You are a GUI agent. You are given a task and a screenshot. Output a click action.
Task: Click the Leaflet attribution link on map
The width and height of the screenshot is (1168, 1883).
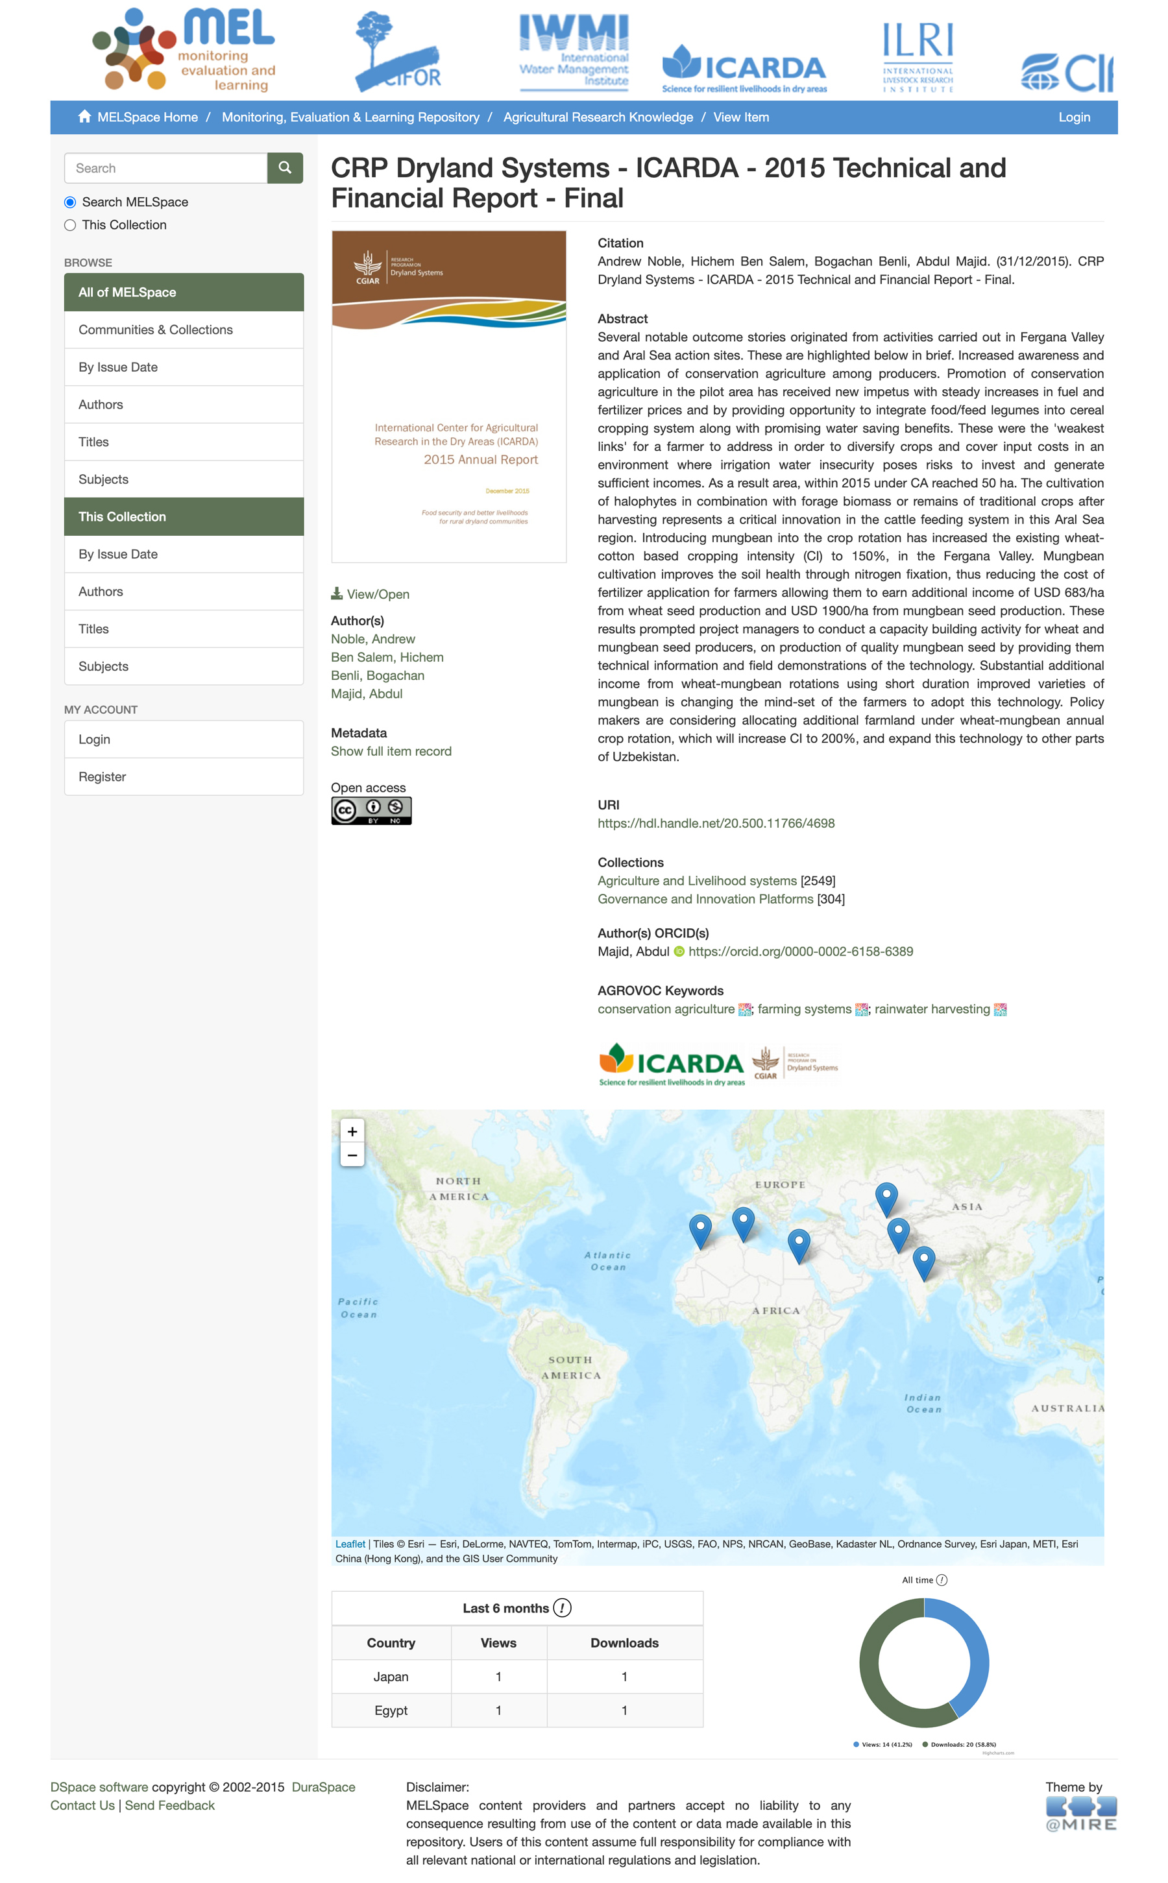tap(350, 1544)
